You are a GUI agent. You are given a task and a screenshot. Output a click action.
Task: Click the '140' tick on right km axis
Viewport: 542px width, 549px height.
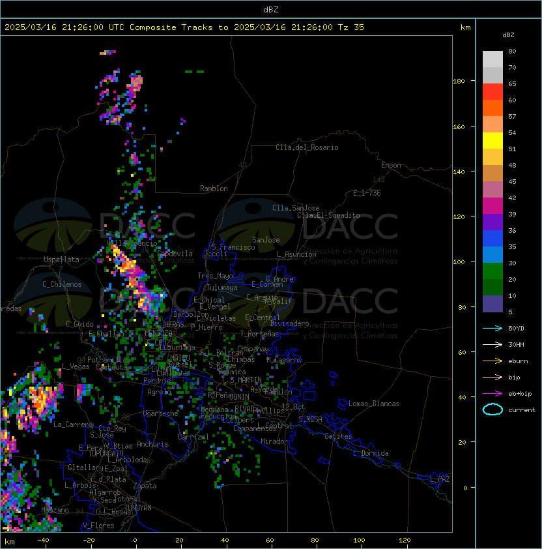[459, 172]
